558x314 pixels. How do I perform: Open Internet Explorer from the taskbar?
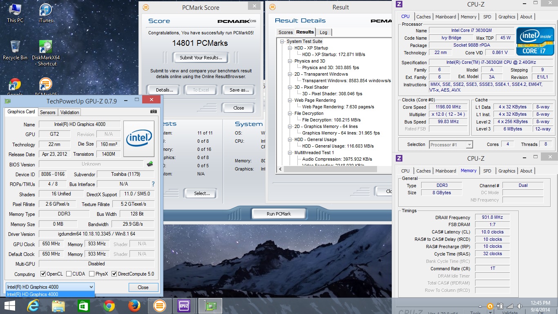point(33,305)
